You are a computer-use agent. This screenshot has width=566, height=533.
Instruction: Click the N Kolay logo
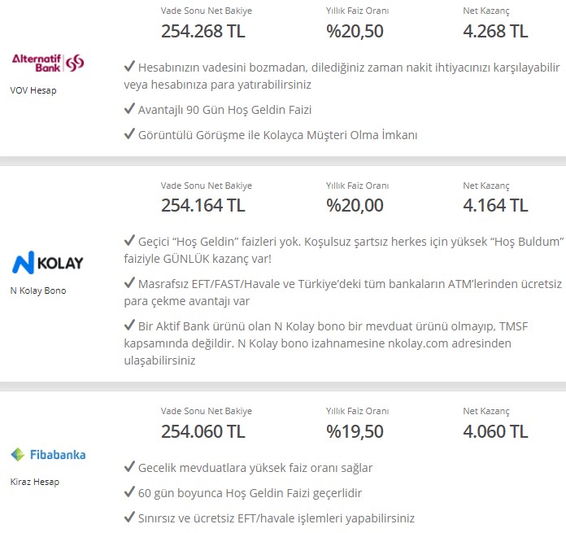point(48,263)
